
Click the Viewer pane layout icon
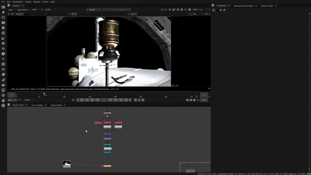pyautogui.click(x=9, y=5)
